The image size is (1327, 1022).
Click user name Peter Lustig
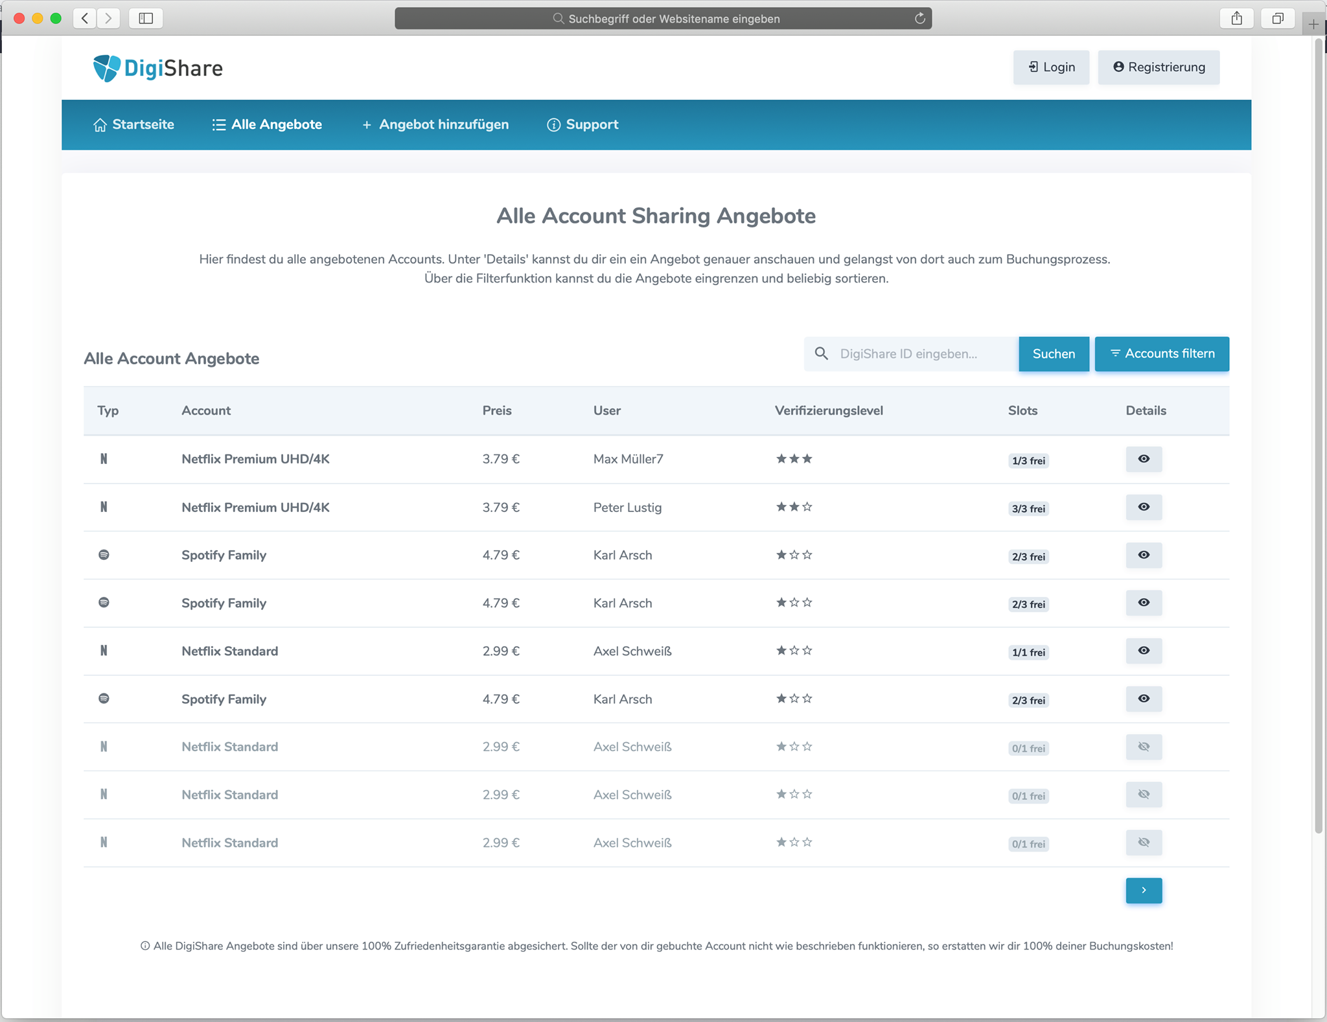(x=627, y=507)
